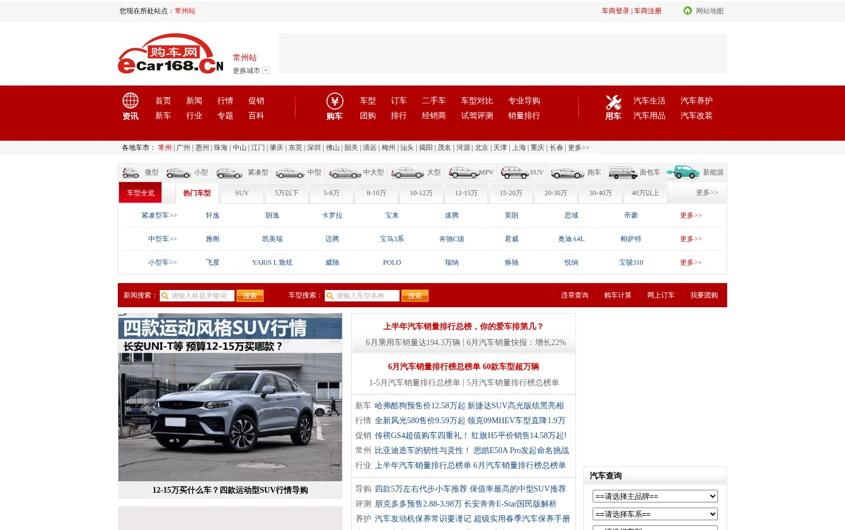Click the wrench 用车 icon

(x=613, y=102)
